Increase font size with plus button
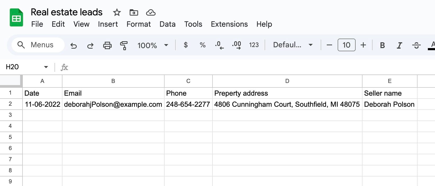This screenshot has width=435, height=186. (363, 45)
